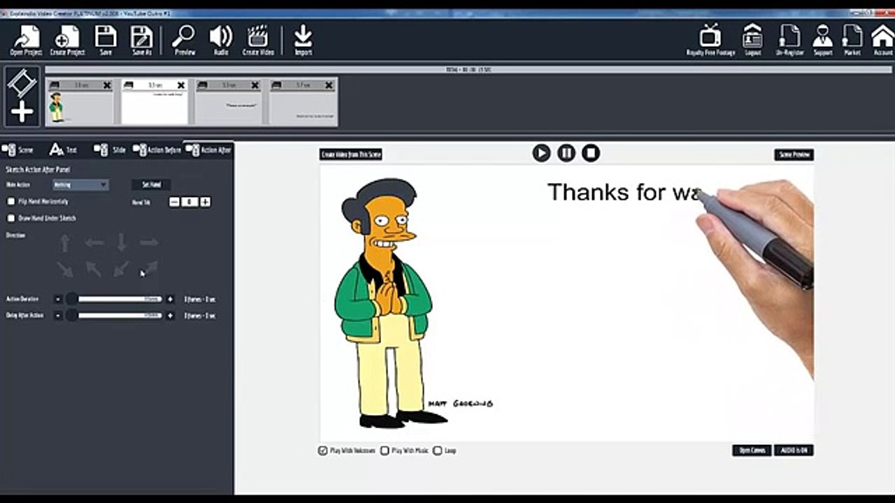Toggle the AUDIO is ON button

click(794, 451)
